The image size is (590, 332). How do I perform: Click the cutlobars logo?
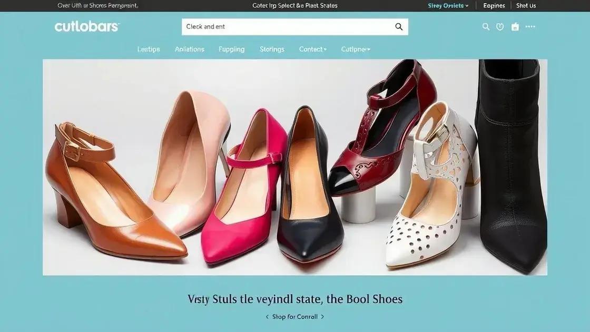[87, 27]
